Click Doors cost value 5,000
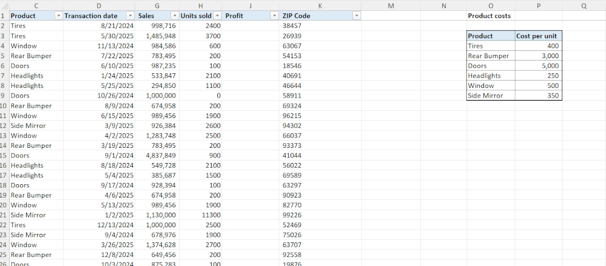The image size is (606, 266). coord(539,65)
